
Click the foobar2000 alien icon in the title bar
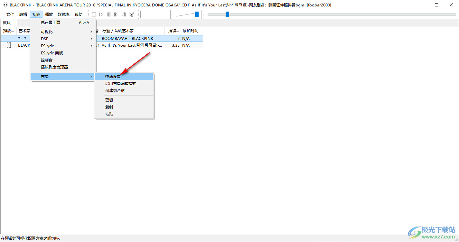coord(5,5)
